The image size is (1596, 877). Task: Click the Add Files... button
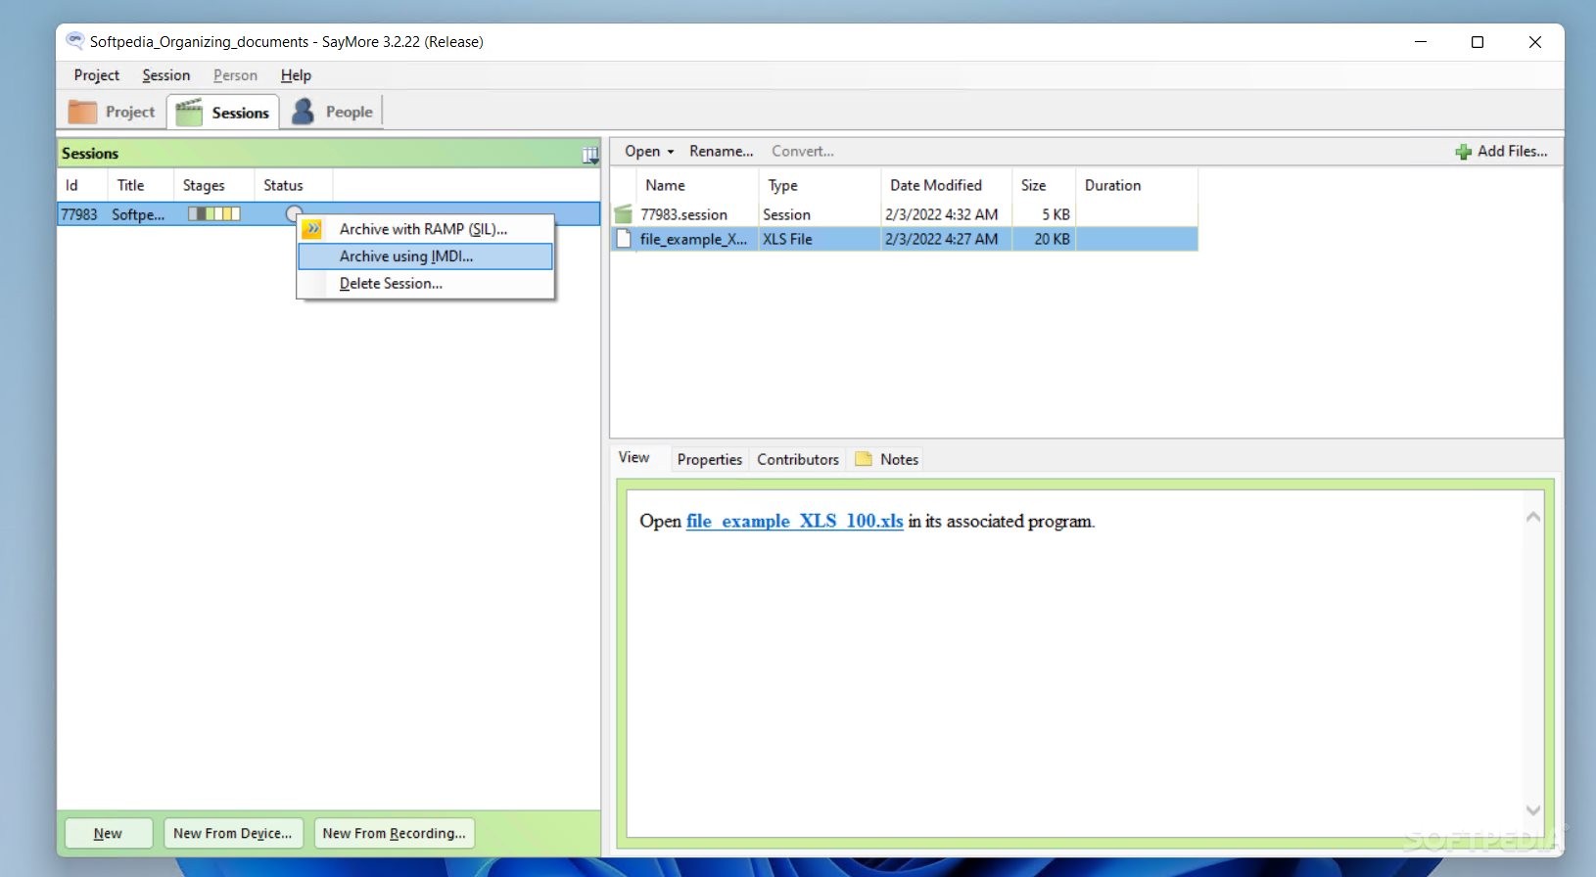1501,151
